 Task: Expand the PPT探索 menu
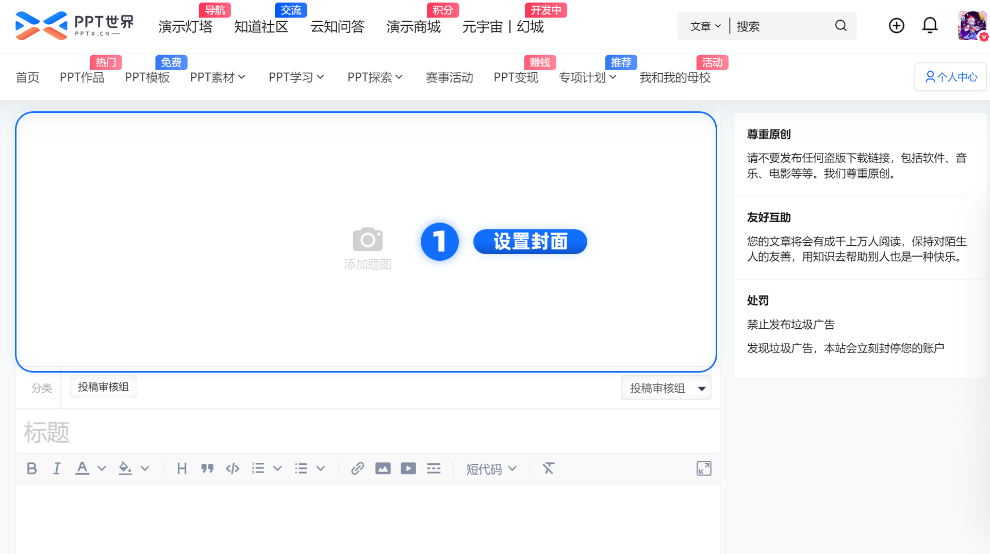click(x=375, y=77)
